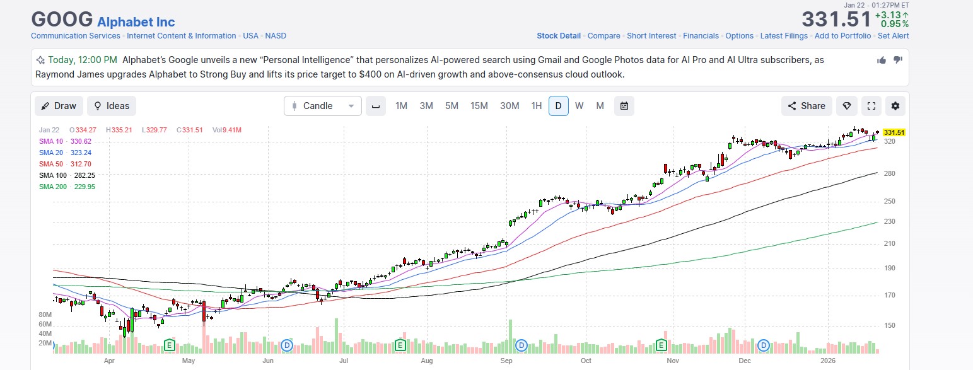Click the scale/bar icon next to Candle
This screenshot has height=370, width=973.
(x=376, y=106)
